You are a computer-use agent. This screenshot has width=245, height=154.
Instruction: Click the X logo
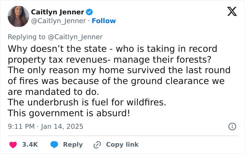[230, 12]
